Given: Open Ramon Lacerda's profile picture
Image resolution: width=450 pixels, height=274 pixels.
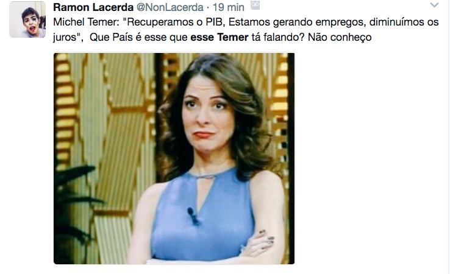Looking at the screenshot, I should click(27, 19).
